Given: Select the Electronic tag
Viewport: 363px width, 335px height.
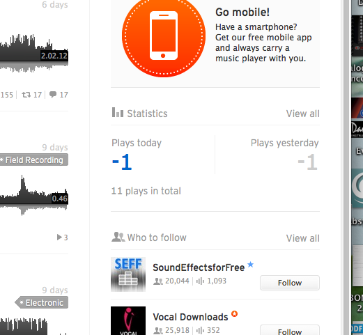Looking at the screenshot, I should pyautogui.click(x=42, y=302).
